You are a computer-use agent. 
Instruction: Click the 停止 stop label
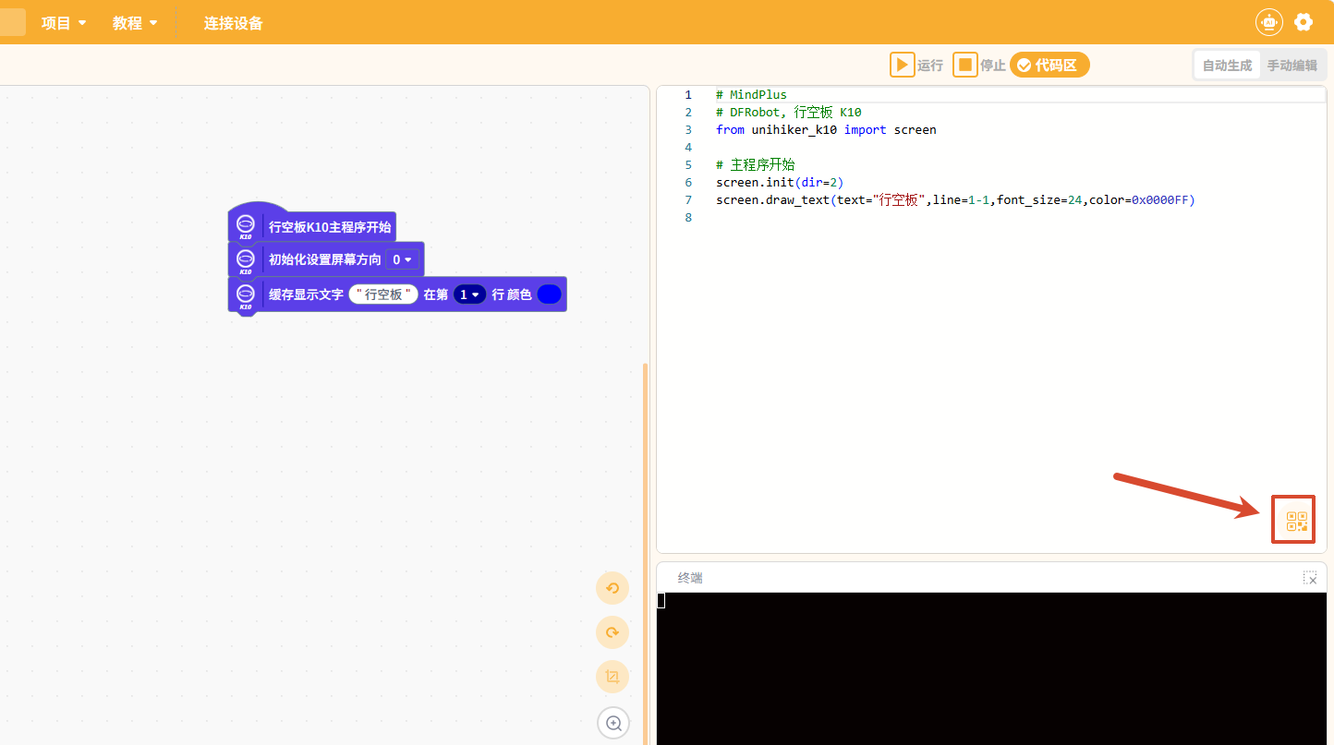[x=993, y=66]
